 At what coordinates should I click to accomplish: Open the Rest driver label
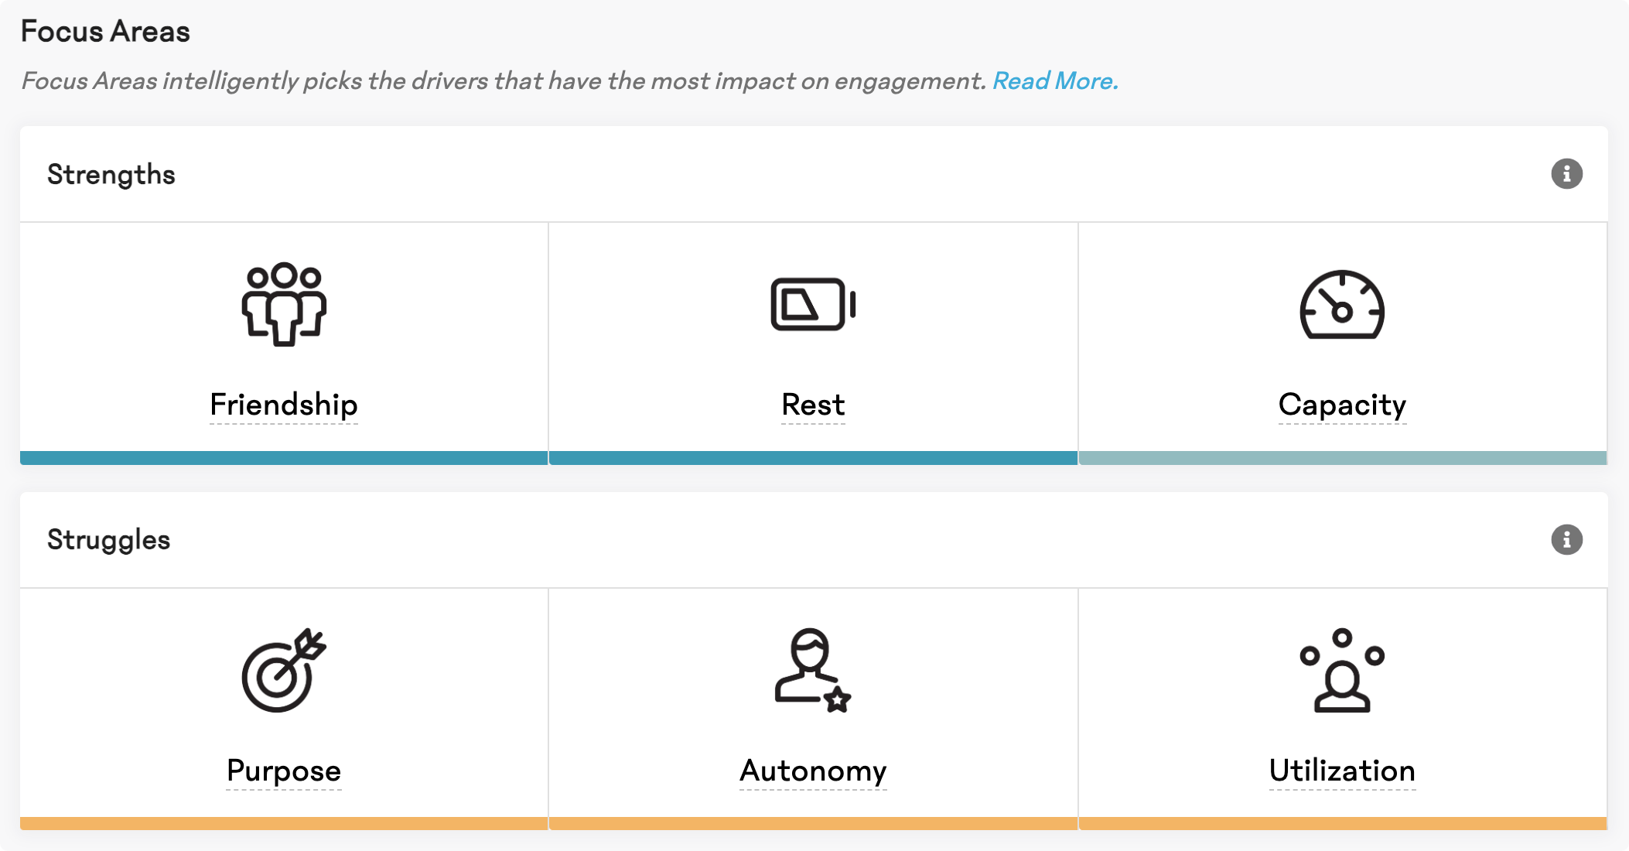[813, 405]
